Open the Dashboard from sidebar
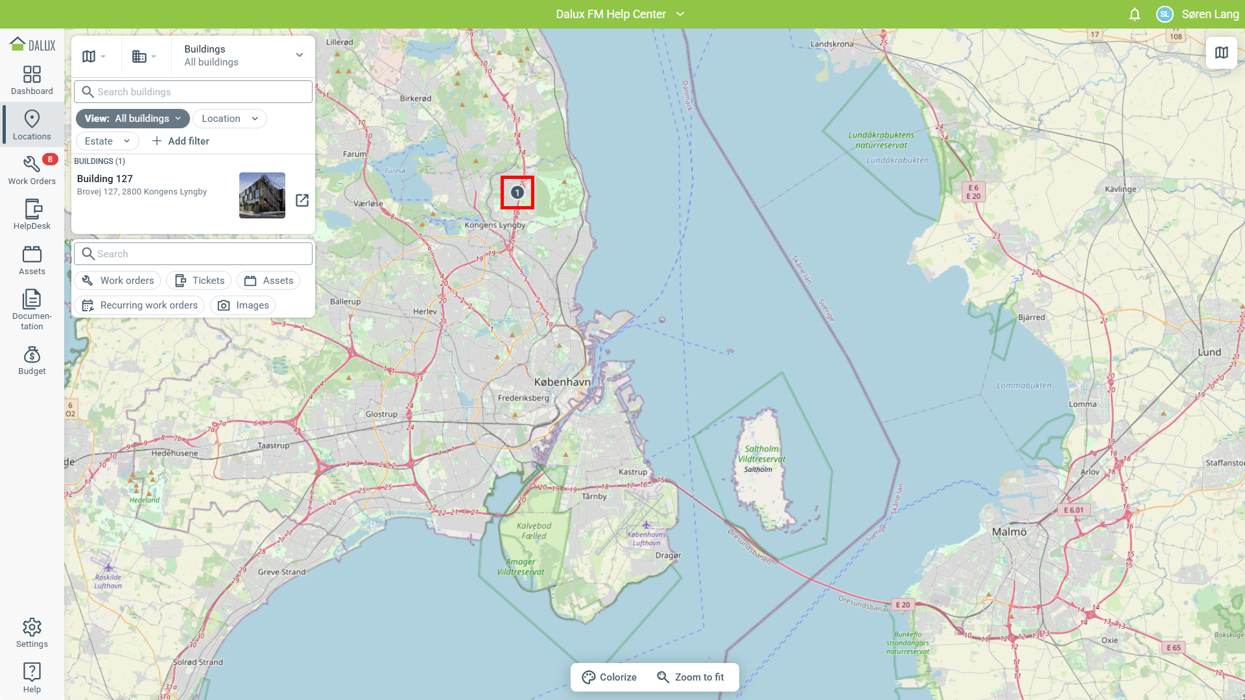Screen dimensions: 1245x700 [x=32, y=80]
